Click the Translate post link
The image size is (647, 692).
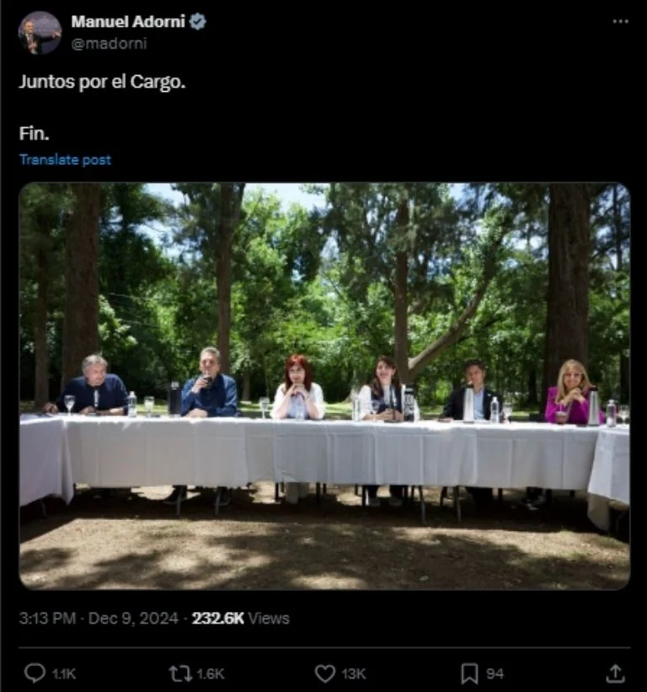click(x=65, y=159)
